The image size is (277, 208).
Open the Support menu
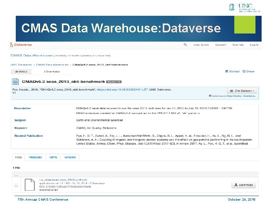(x=220, y=45)
